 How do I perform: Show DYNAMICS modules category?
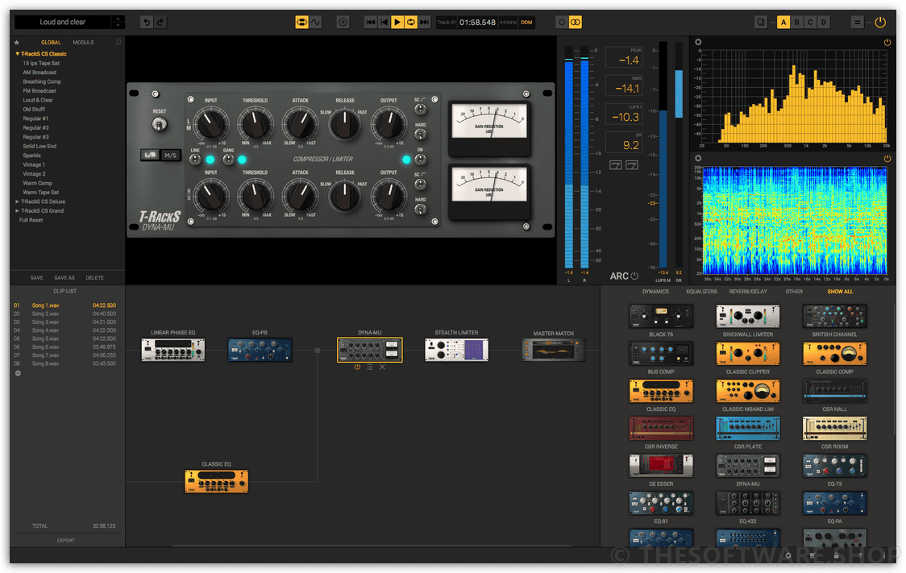pos(655,292)
